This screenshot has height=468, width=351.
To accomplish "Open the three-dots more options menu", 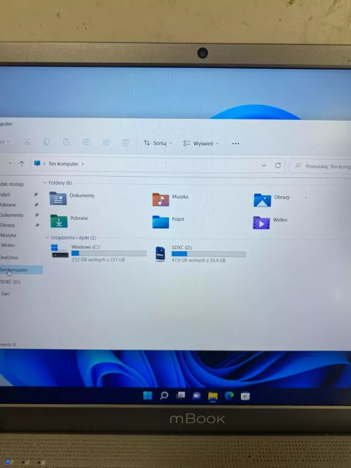I will [x=235, y=144].
